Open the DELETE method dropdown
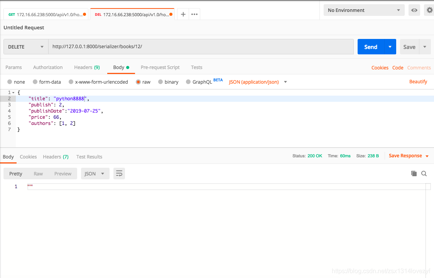434x278 pixels. (26, 47)
